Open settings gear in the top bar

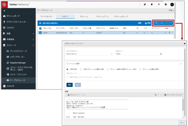click(166, 5)
